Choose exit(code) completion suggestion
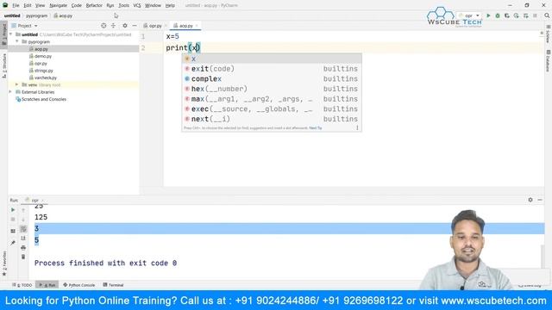552x310 pixels. [x=272, y=69]
